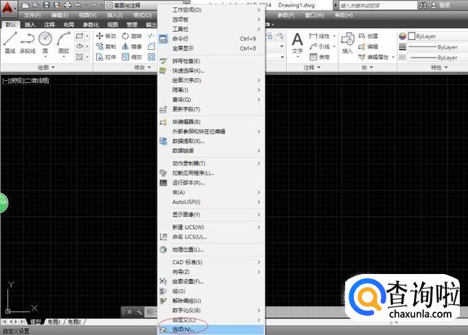Open the File (文件) menu
The image size is (468, 335).
tap(32, 15)
